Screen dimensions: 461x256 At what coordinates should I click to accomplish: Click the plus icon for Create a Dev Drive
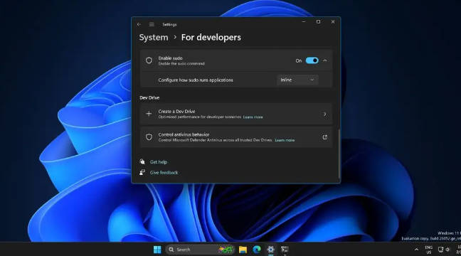pyautogui.click(x=149, y=114)
